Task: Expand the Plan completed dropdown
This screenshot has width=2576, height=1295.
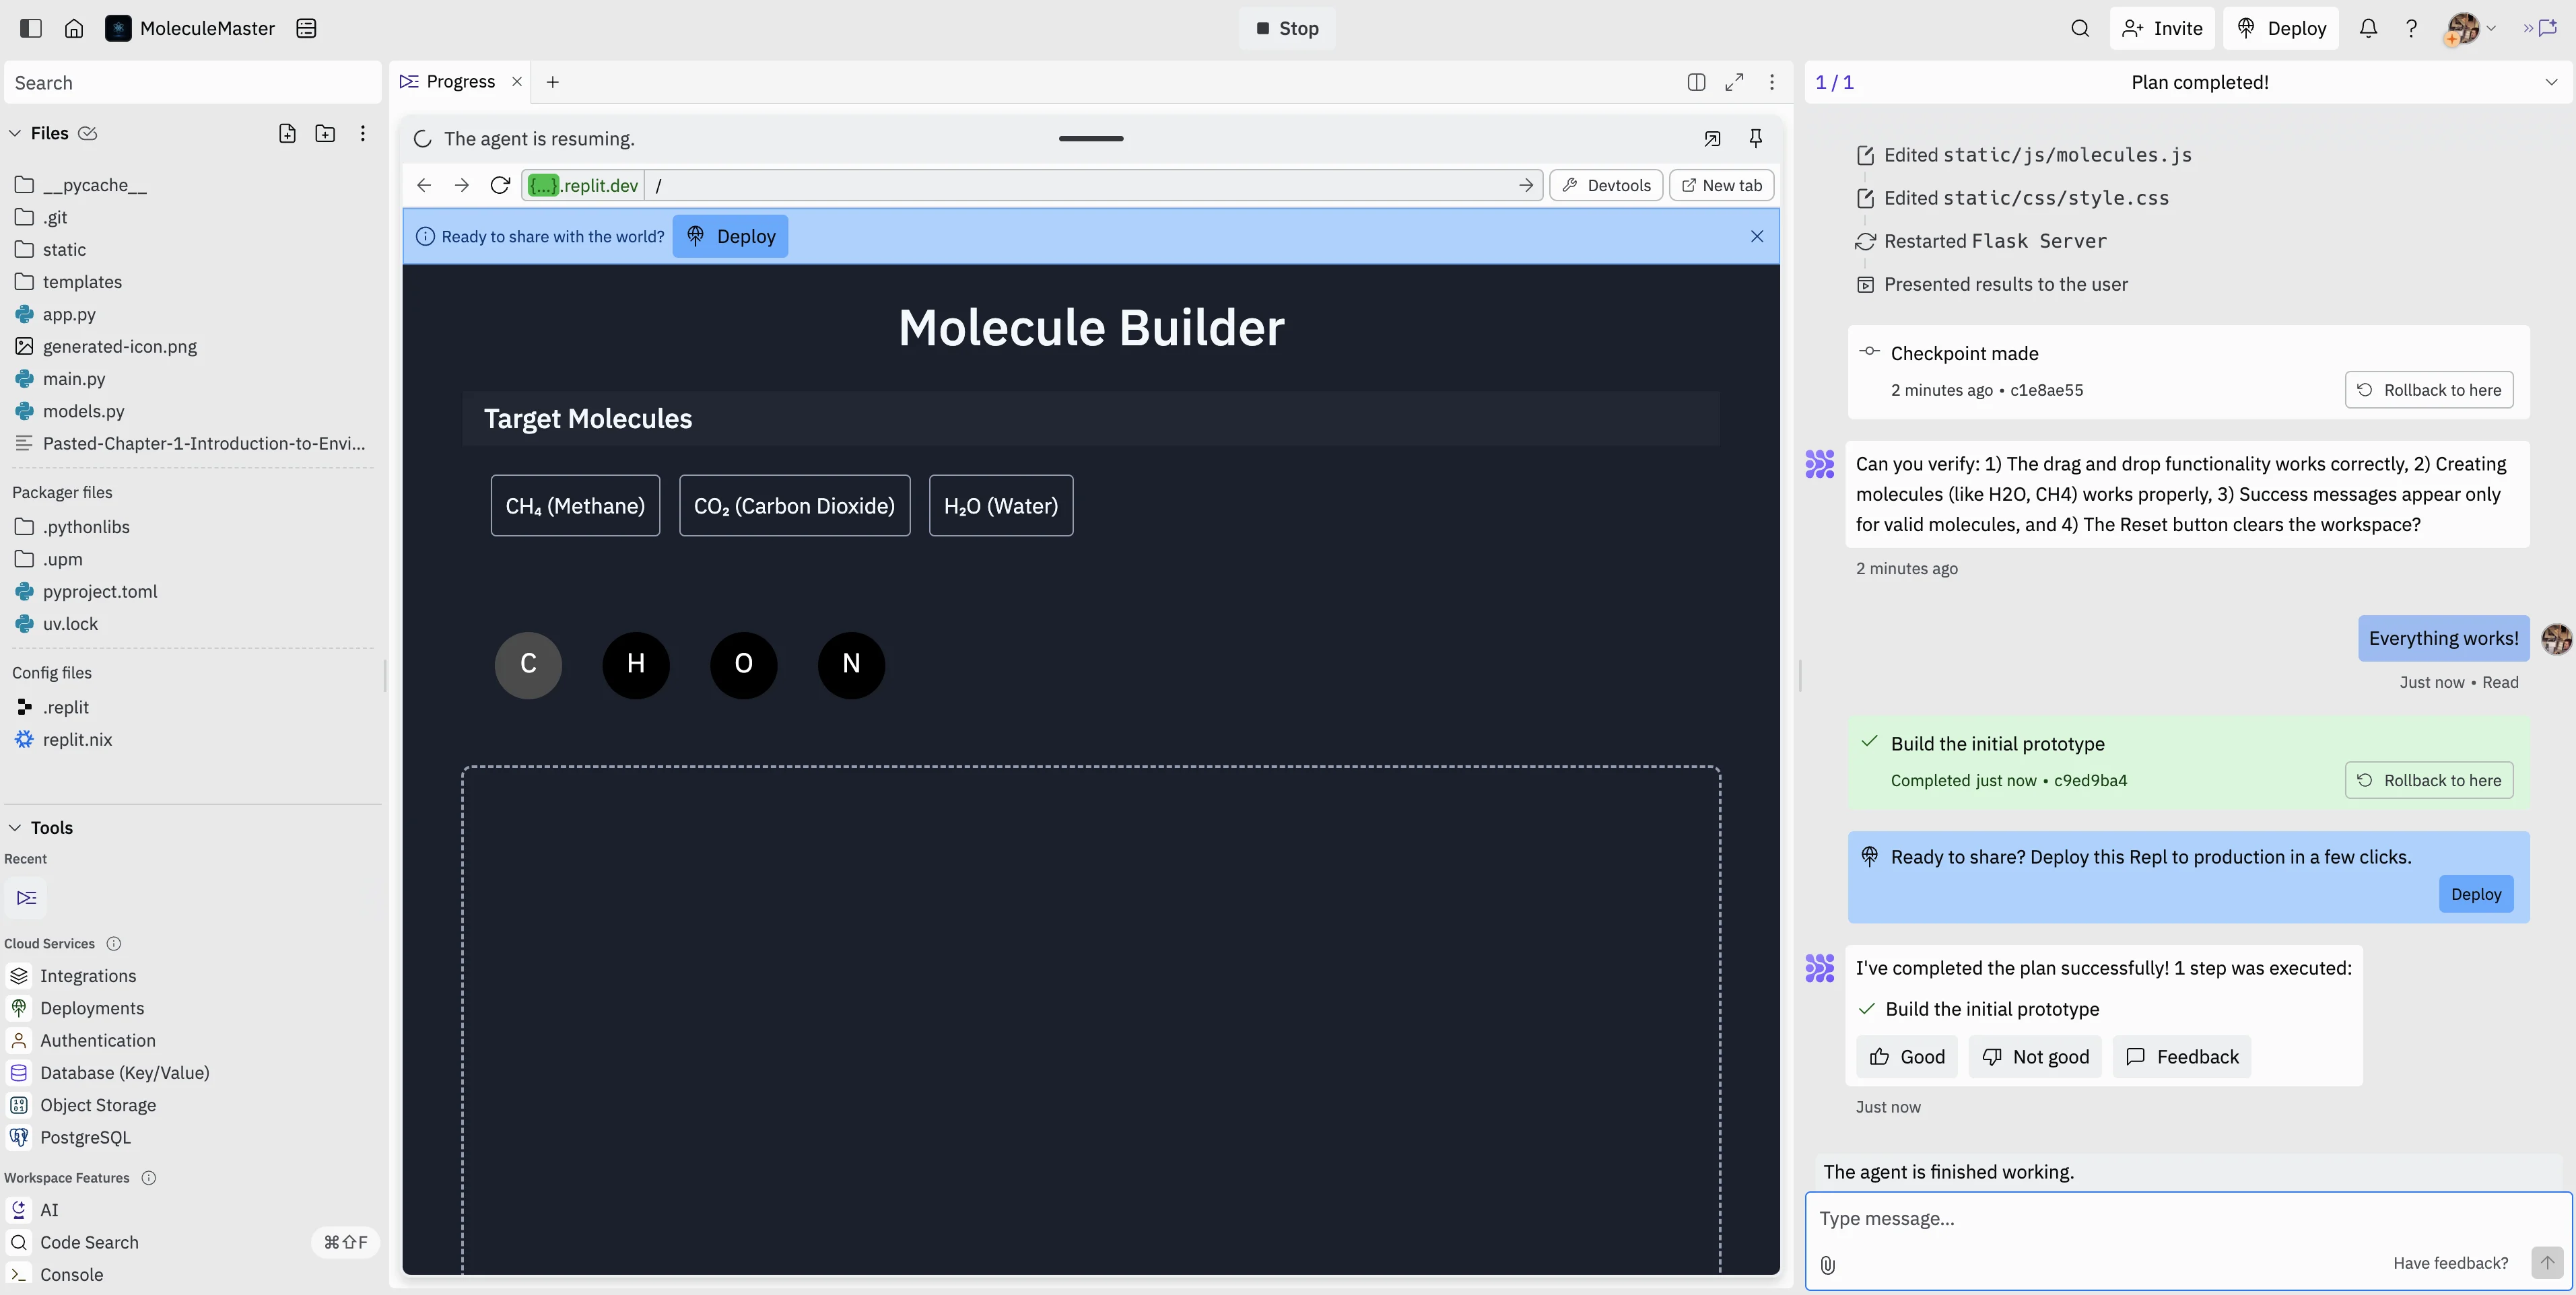Action: [2551, 82]
